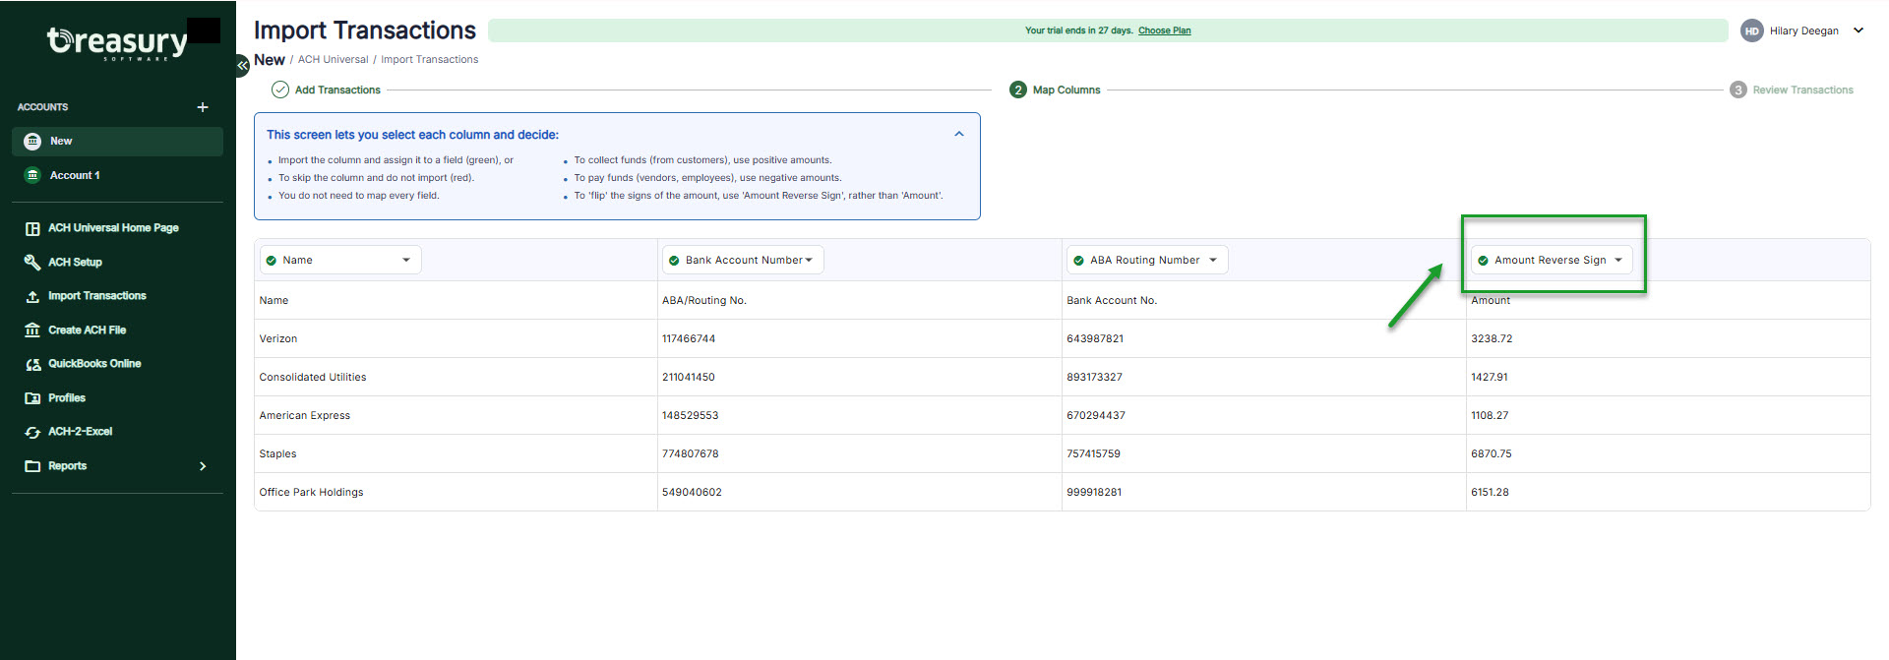Click routing value 117466744

pyautogui.click(x=689, y=339)
